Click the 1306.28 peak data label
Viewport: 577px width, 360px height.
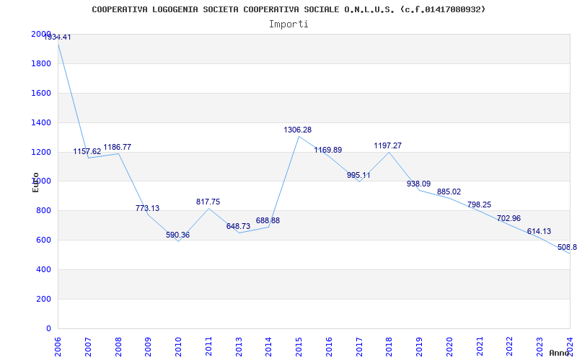click(x=297, y=130)
